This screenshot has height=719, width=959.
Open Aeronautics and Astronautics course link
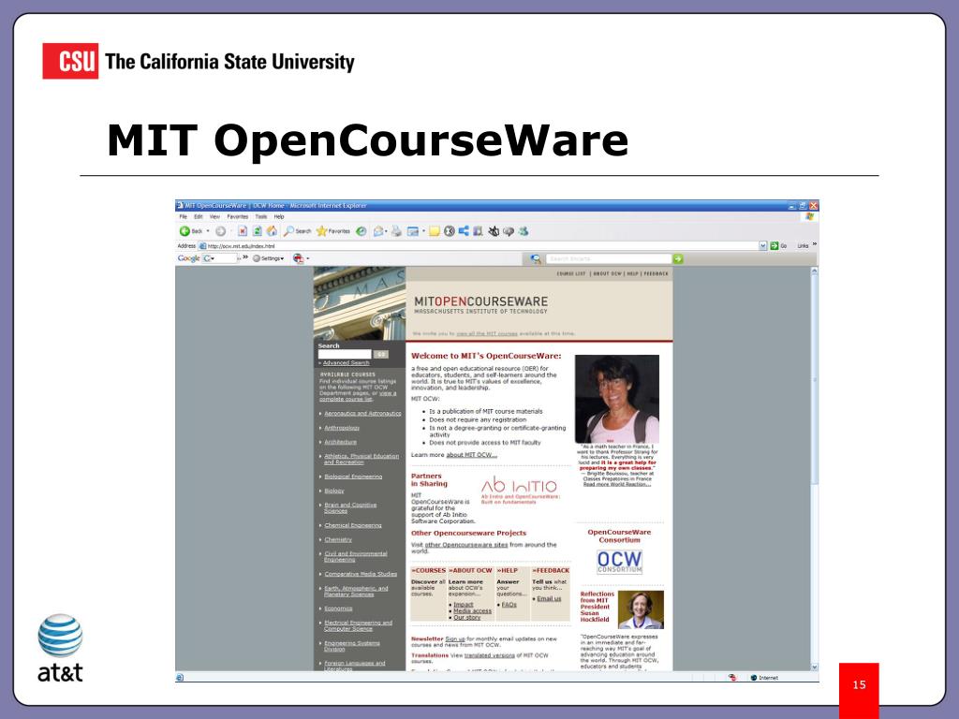click(x=362, y=413)
